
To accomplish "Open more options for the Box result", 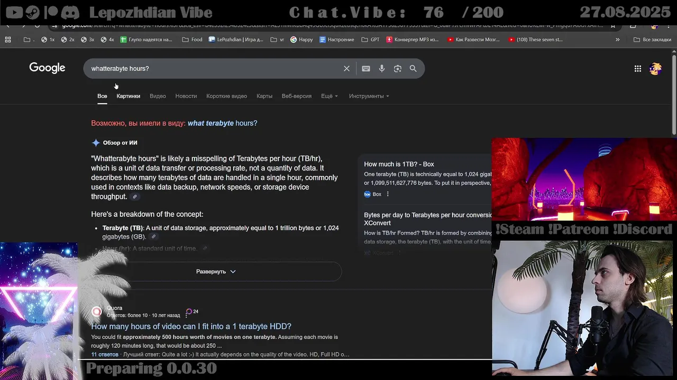I will pyautogui.click(x=388, y=194).
